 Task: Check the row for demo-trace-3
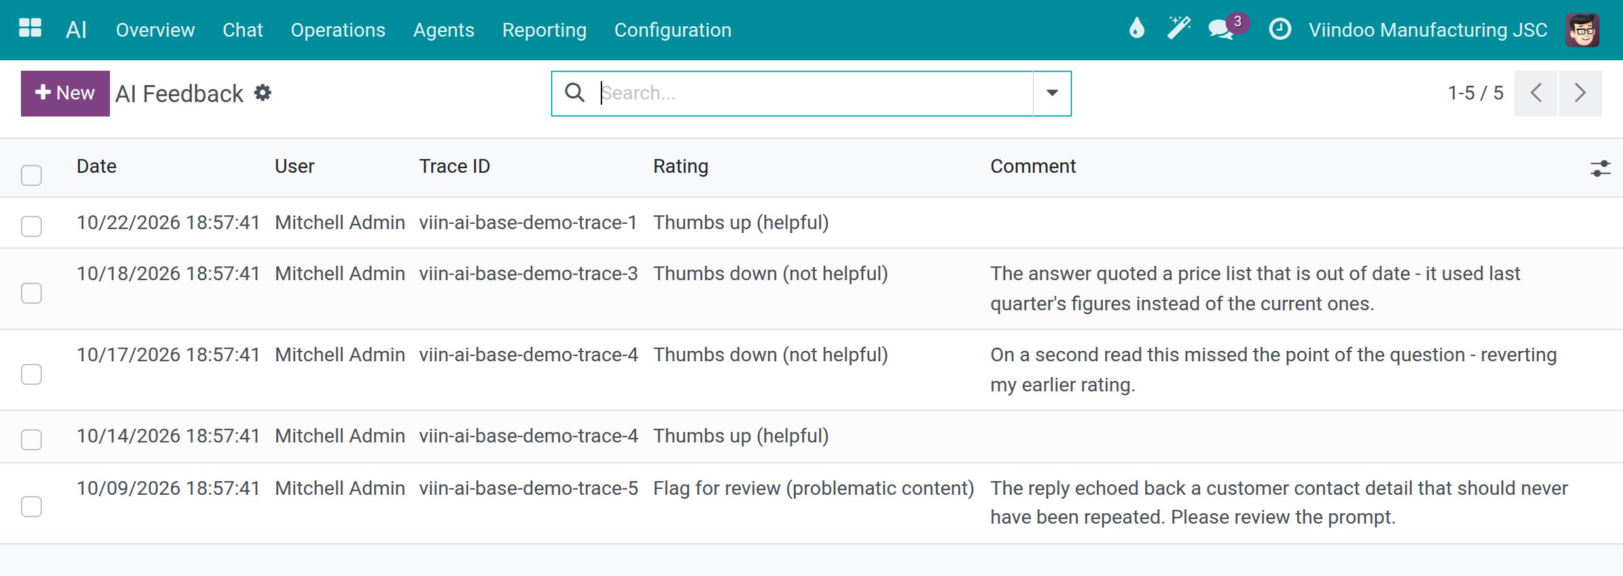(x=31, y=293)
